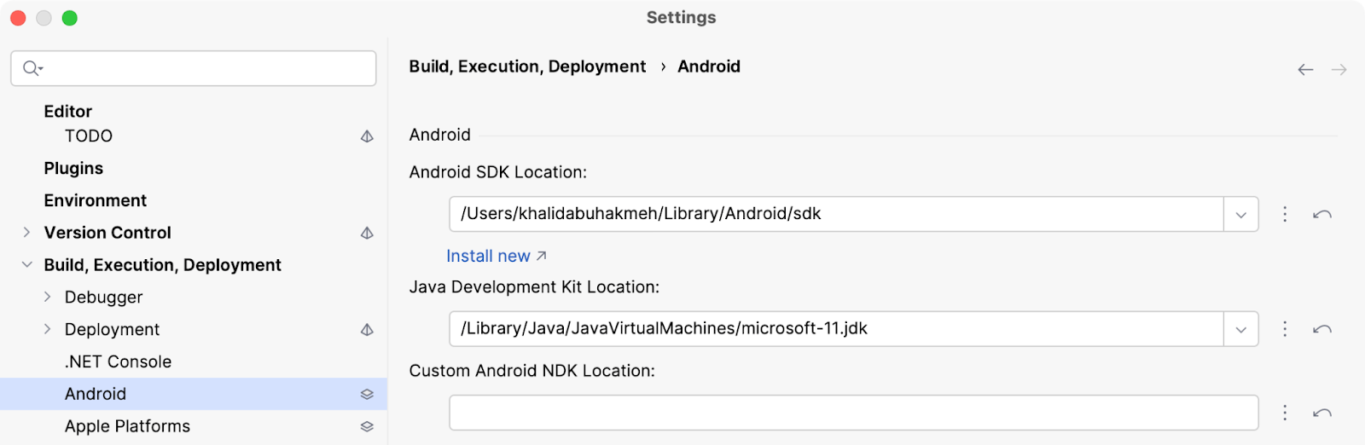Viewport: 1365px width, 445px height.
Task: Close the Settings window with red button
Action: coord(18,18)
